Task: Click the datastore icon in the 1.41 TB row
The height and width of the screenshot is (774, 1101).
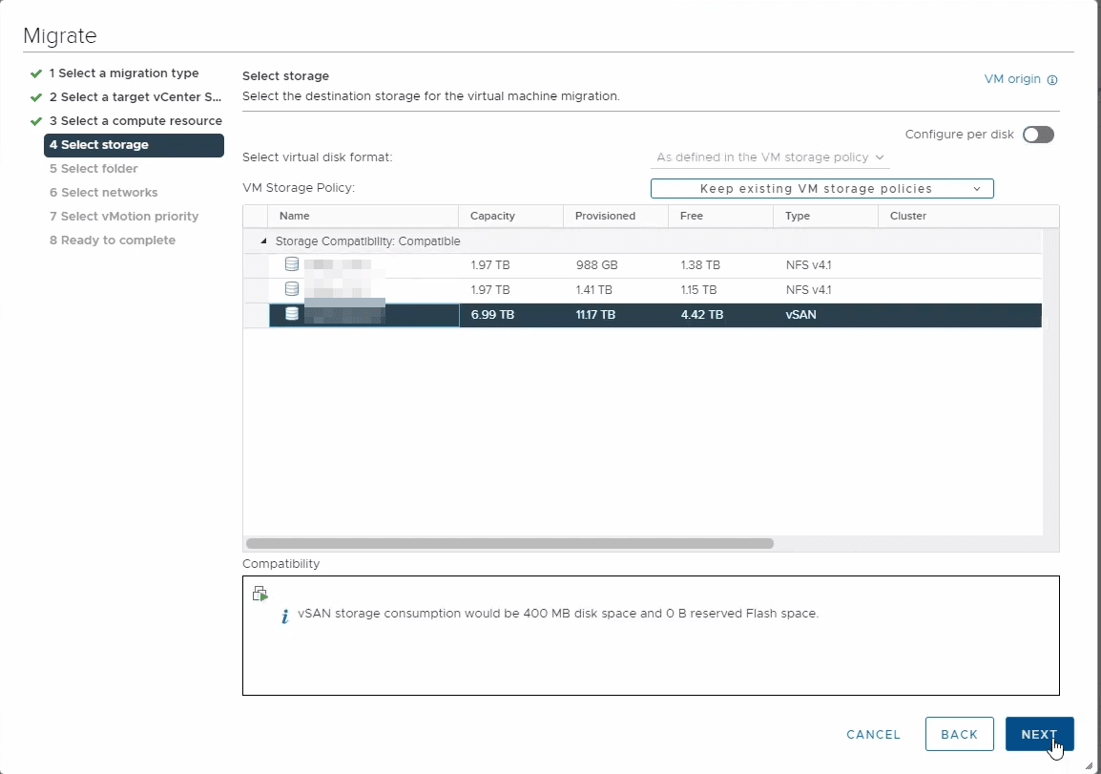Action: click(x=292, y=289)
